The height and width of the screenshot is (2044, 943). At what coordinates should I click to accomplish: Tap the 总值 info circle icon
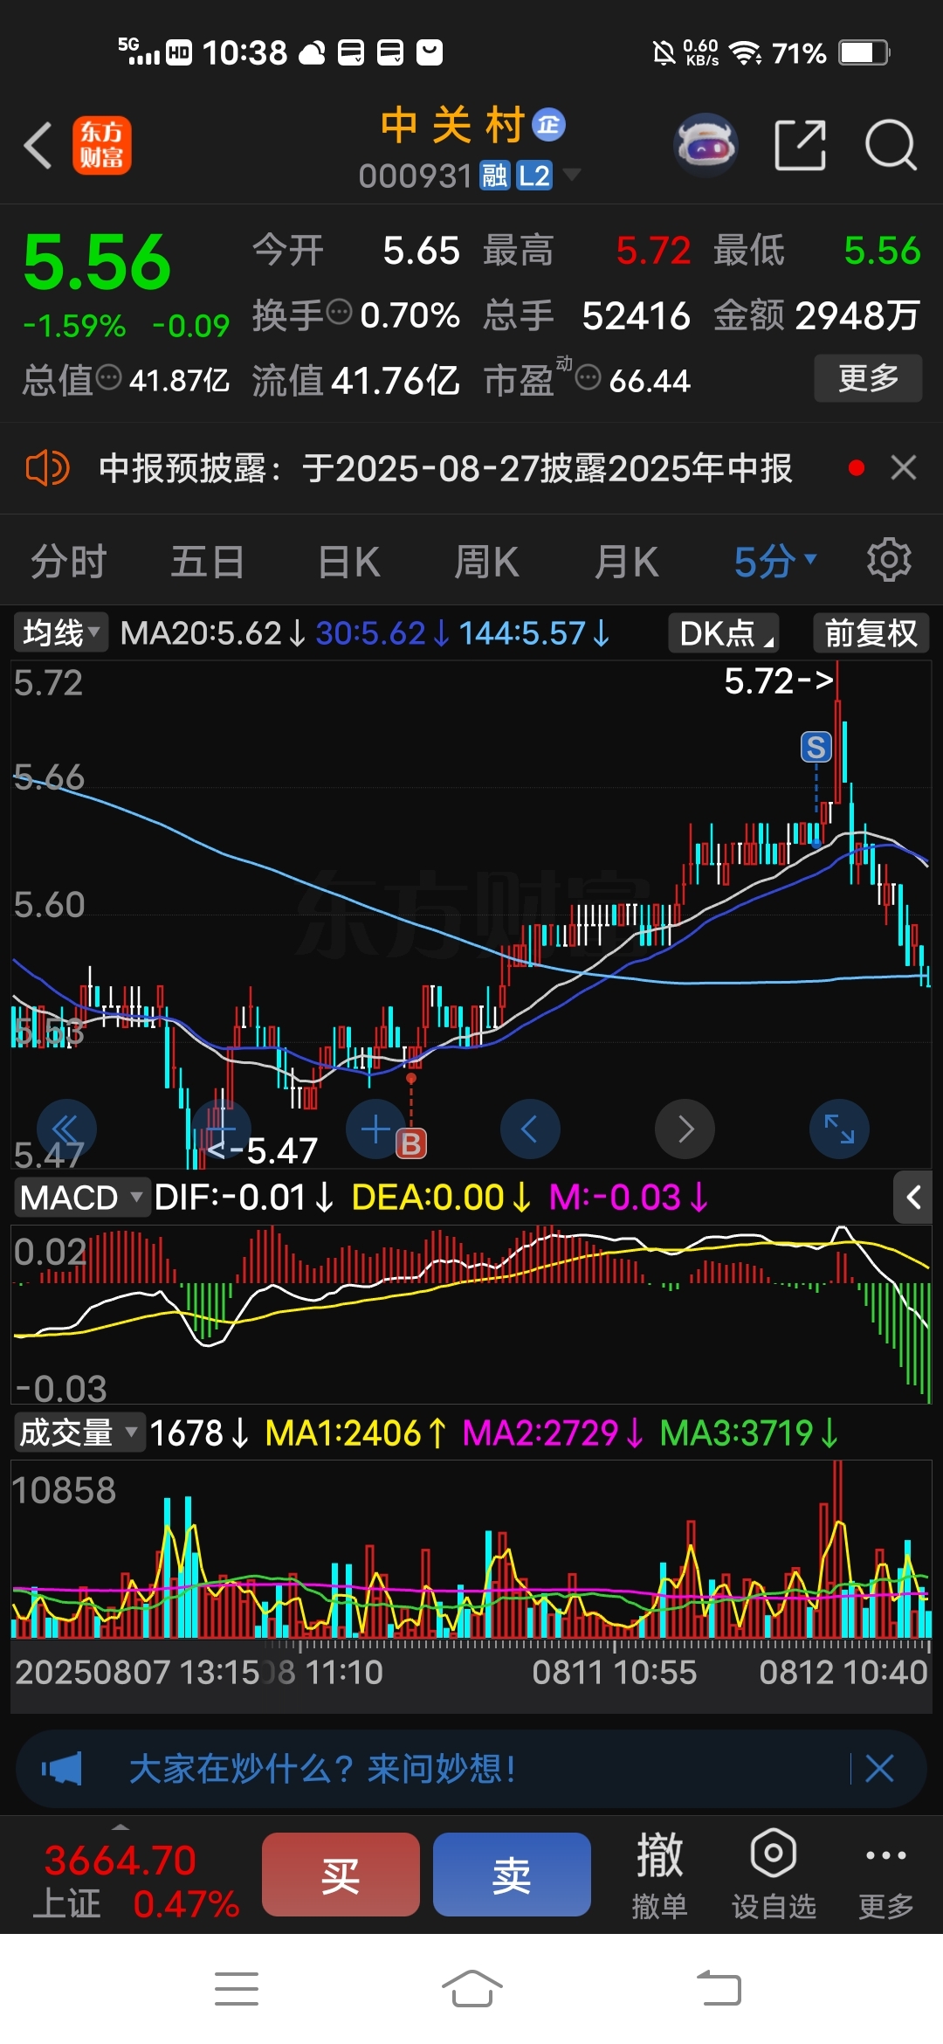[108, 377]
